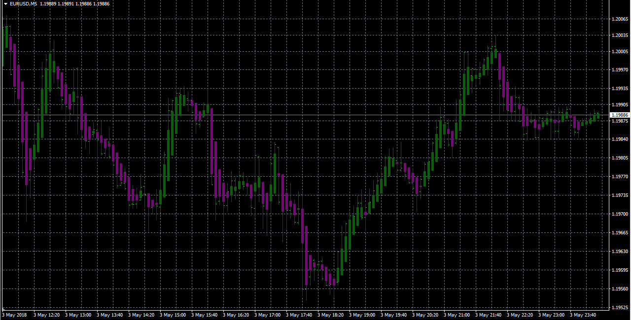Click the '3 May 19:40' time axis label
This screenshot has width=631, height=320.
pos(393,315)
